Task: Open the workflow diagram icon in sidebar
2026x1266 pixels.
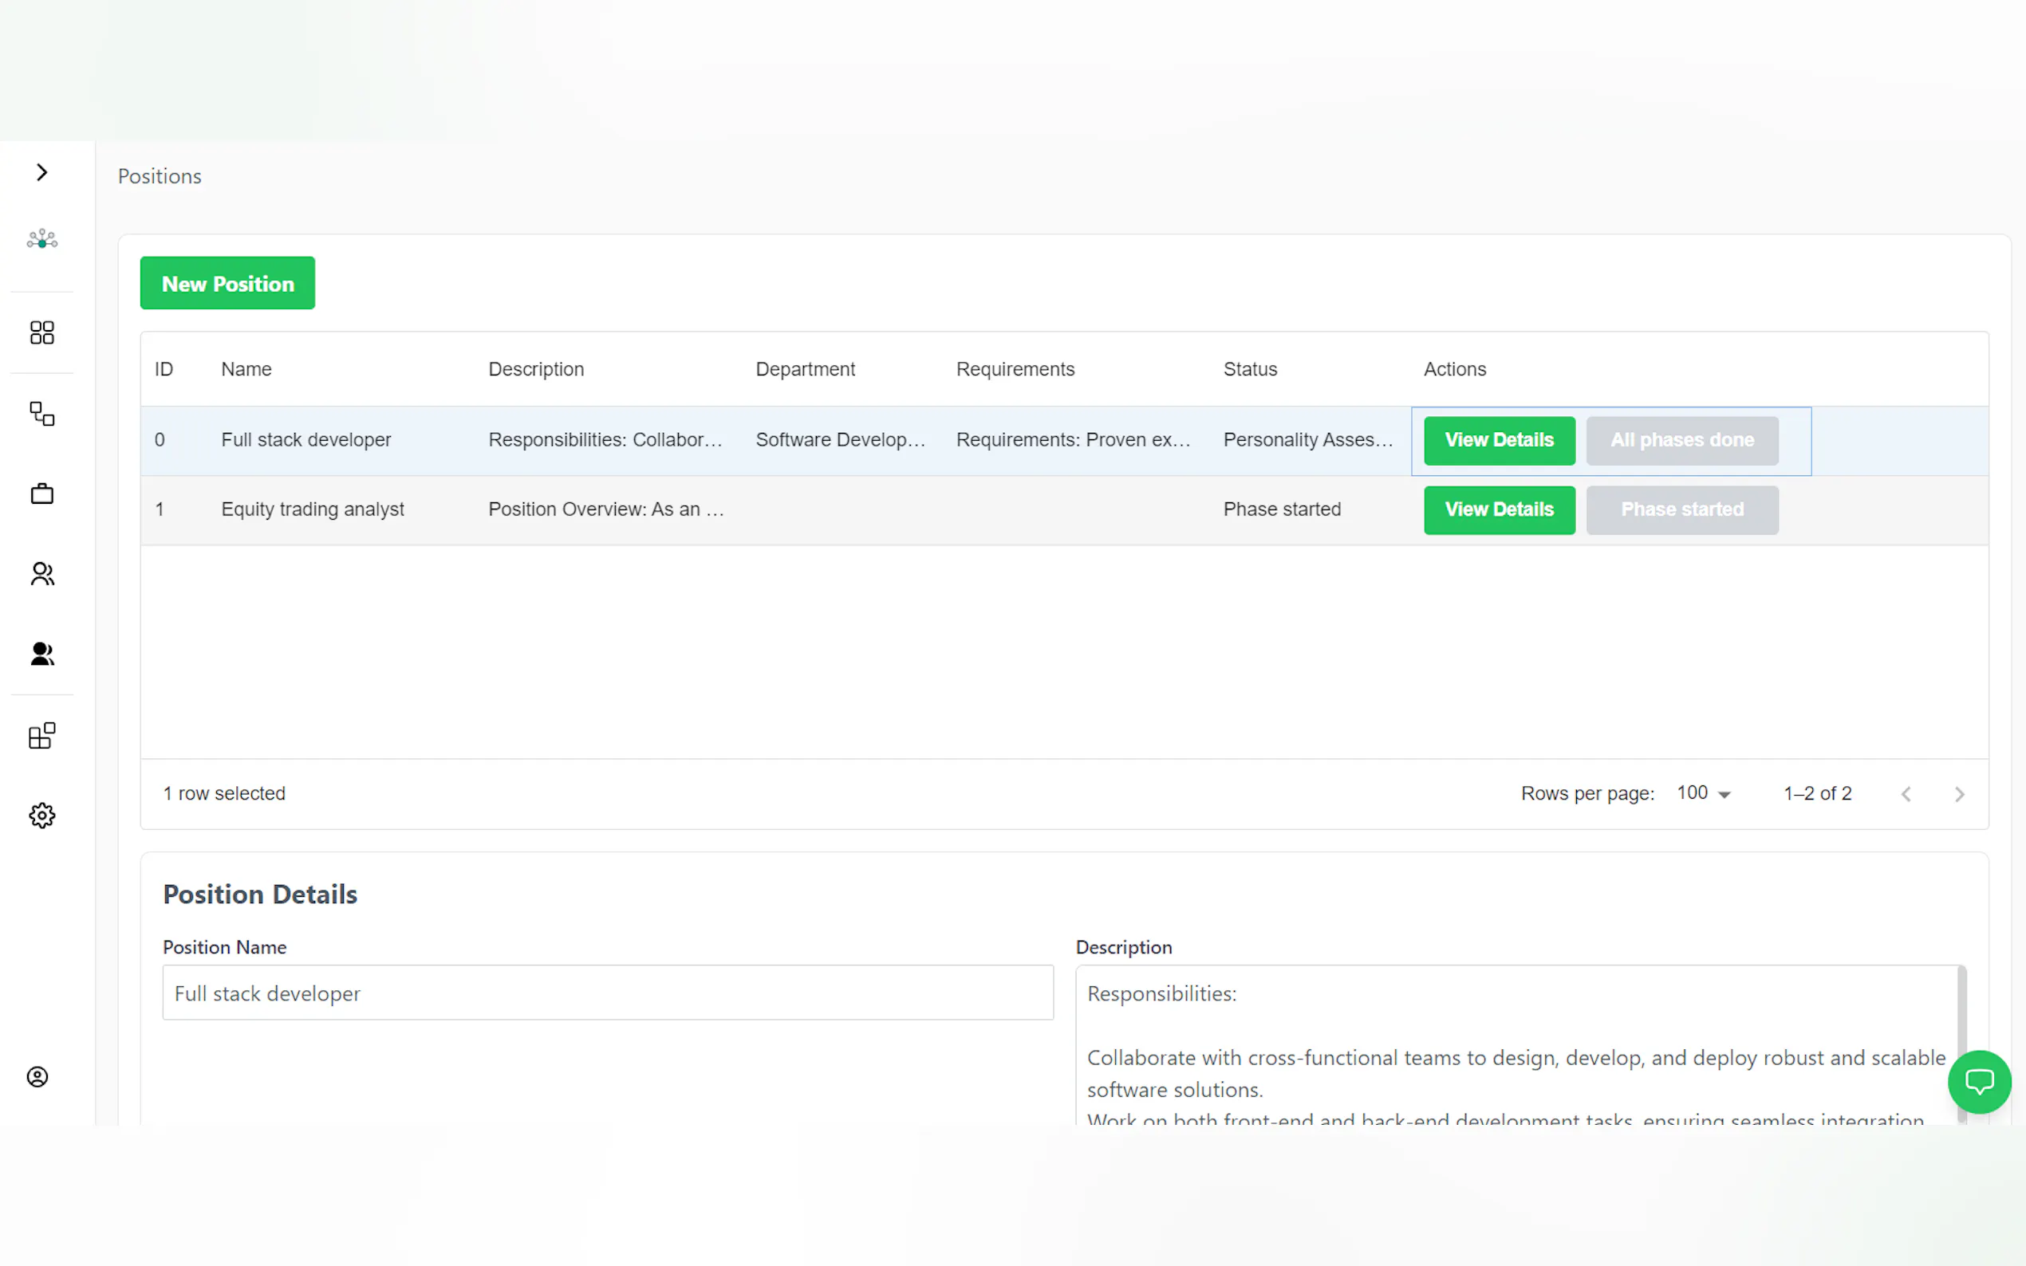Action: pos(42,414)
